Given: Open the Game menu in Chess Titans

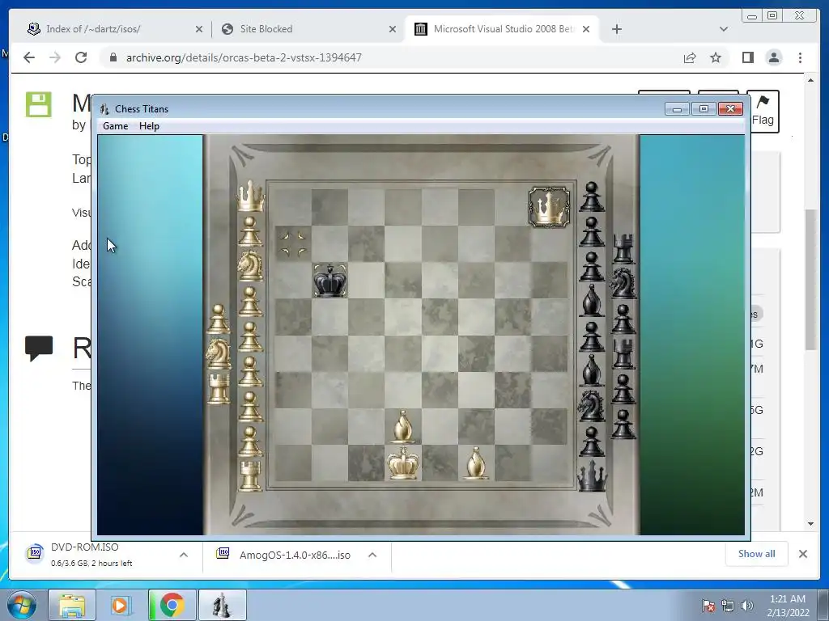Looking at the screenshot, I should click(x=115, y=126).
